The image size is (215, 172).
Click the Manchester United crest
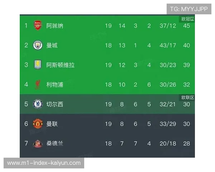38,124
